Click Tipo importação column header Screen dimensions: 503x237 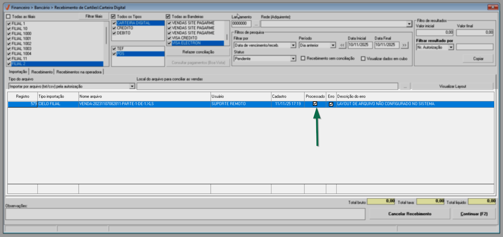(x=58, y=97)
